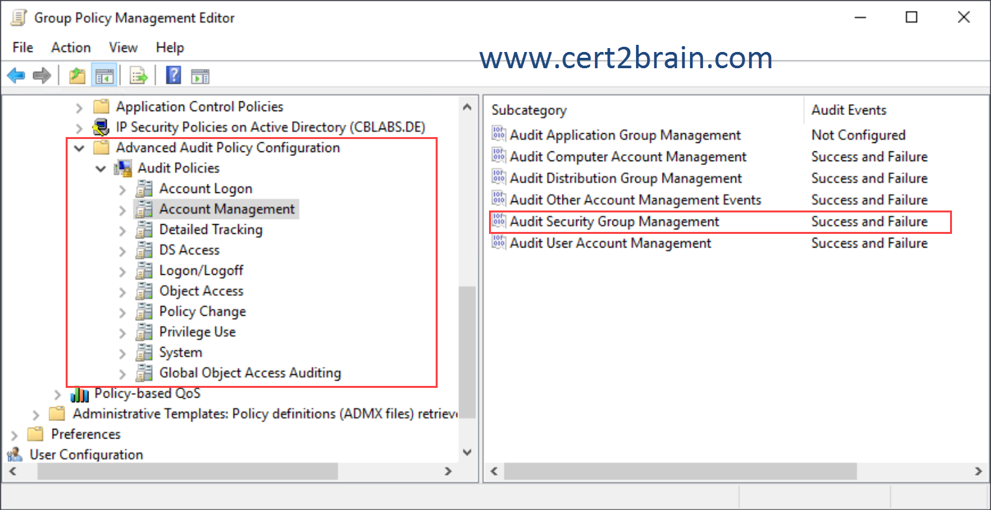Click the IP Security Policies icon
991x510 pixels.
tap(101, 127)
